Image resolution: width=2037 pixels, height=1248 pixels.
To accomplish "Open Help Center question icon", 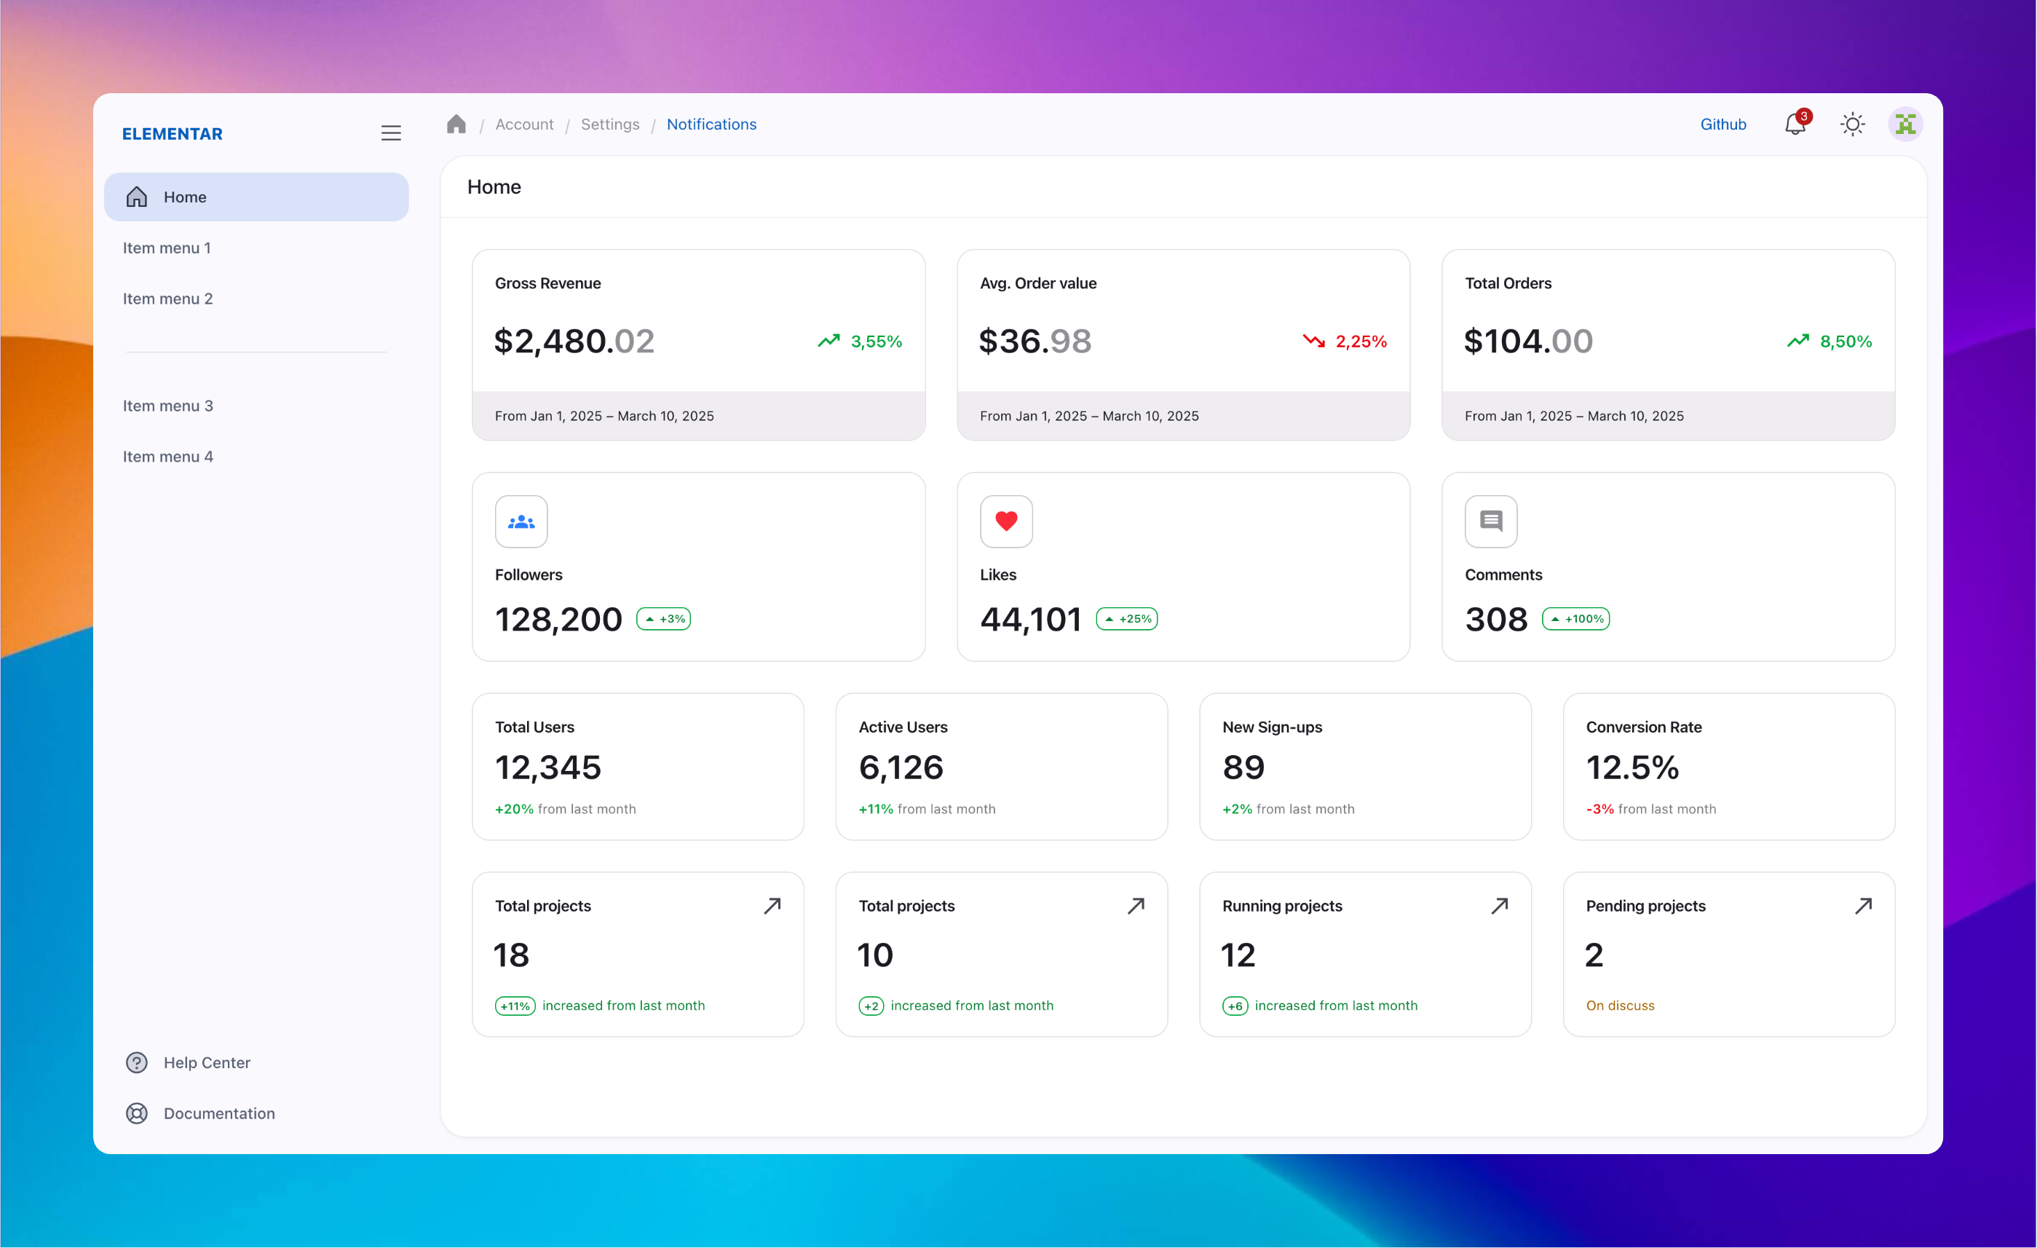I will [136, 1063].
